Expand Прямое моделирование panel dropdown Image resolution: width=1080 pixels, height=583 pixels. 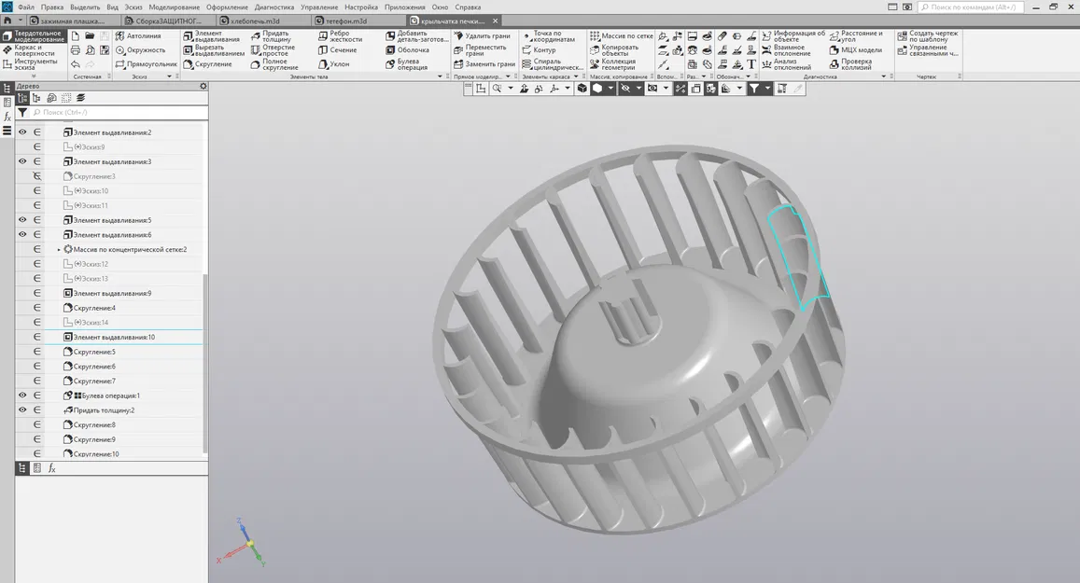pyautogui.click(x=509, y=76)
